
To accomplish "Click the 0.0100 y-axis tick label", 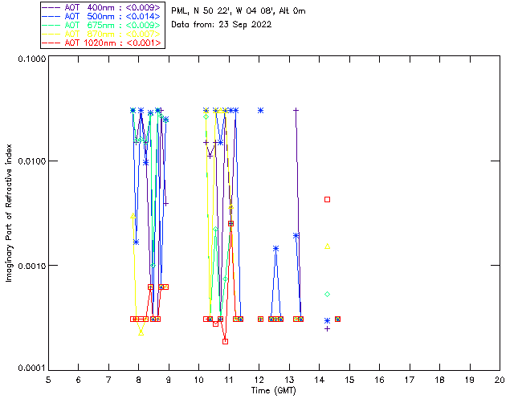I will point(30,161).
